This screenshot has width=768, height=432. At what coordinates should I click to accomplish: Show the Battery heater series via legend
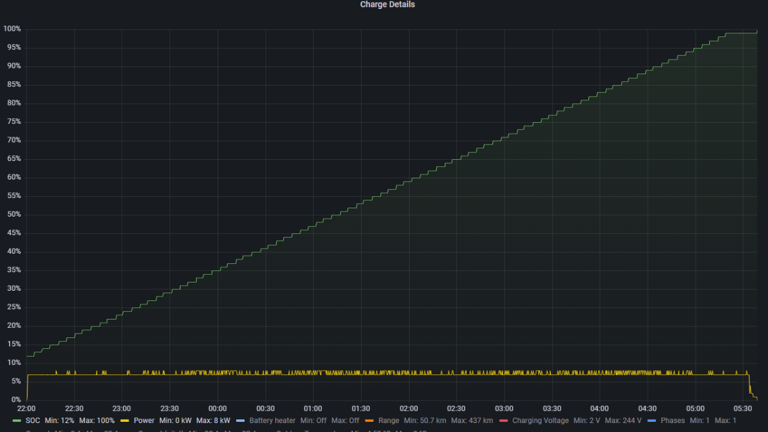pos(272,420)
